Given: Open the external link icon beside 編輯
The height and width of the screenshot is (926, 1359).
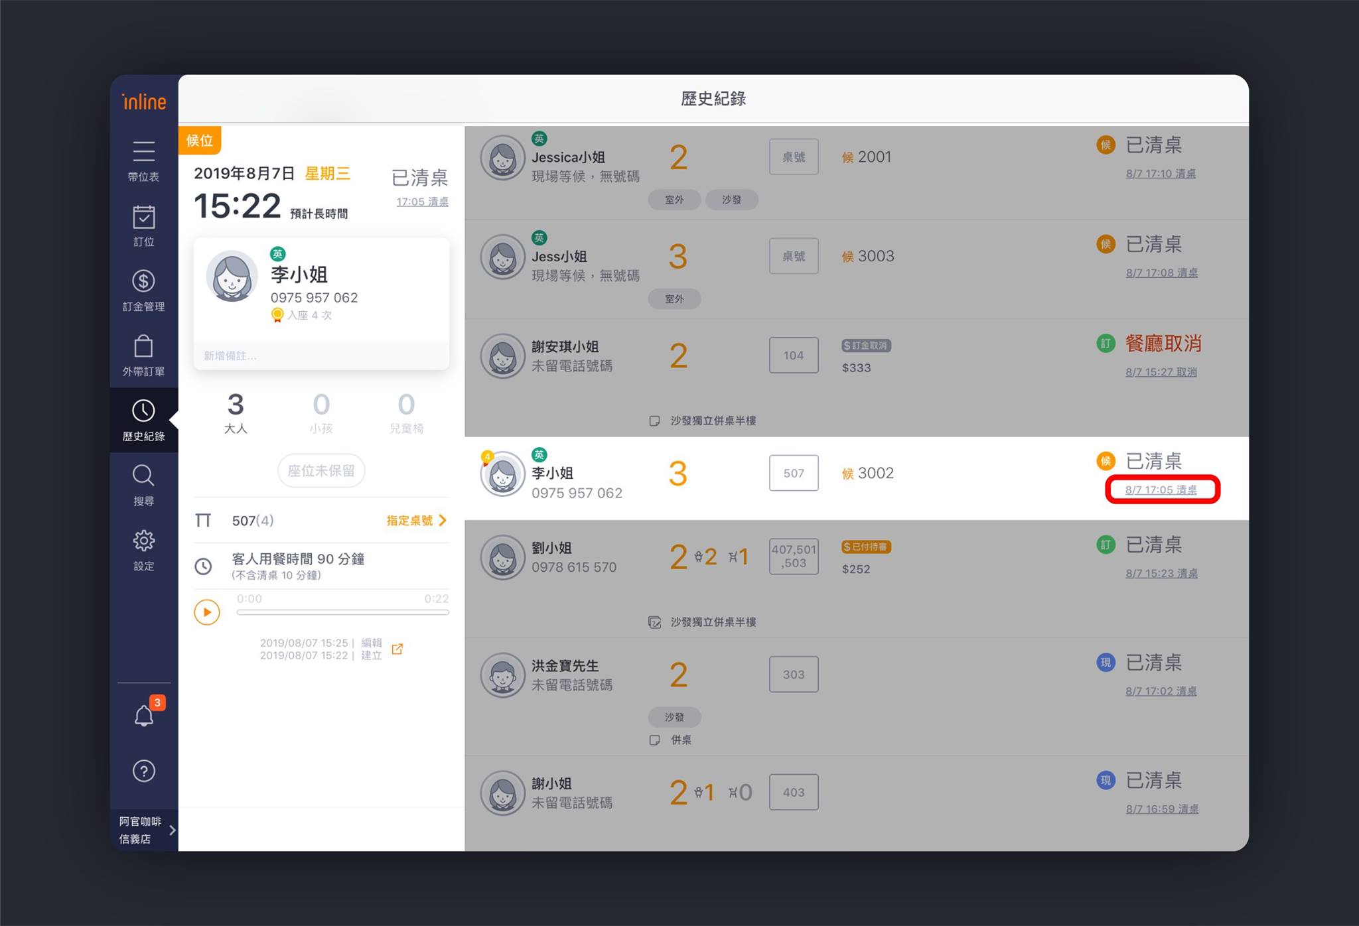Looking at the screenshot, I should click(x=397, y=649).
